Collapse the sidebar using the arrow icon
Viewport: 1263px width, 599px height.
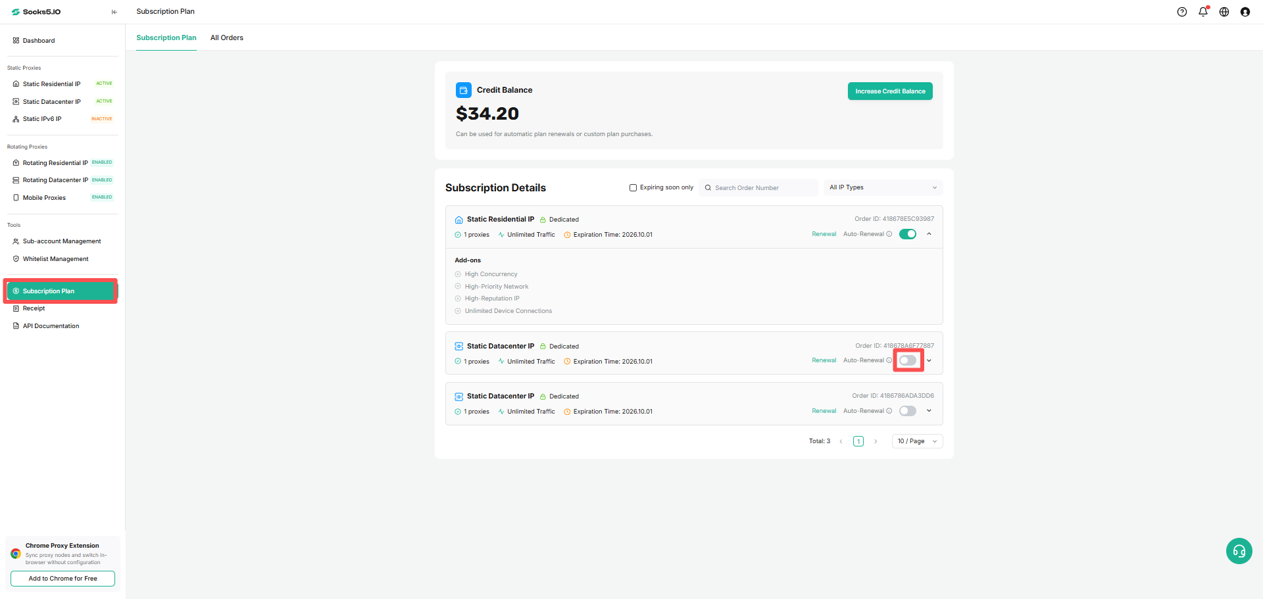114,12
